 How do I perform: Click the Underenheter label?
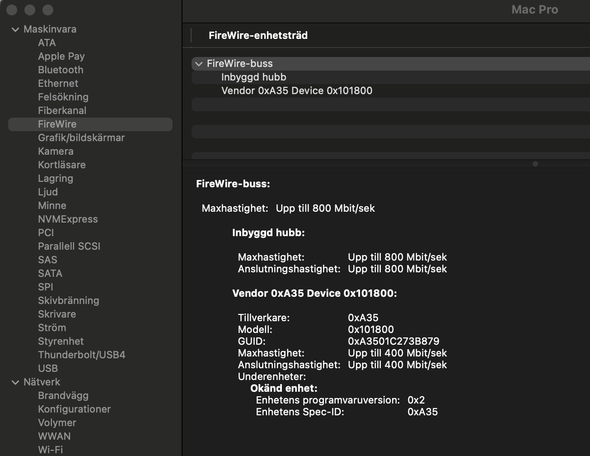click(x=272, y=376)
